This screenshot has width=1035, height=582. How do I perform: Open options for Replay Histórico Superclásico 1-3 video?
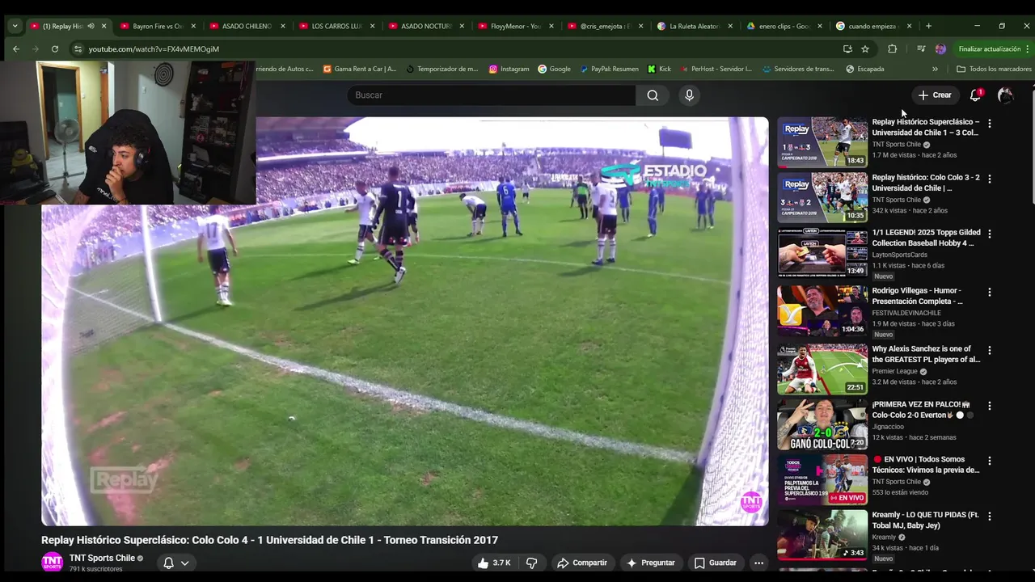989,124
